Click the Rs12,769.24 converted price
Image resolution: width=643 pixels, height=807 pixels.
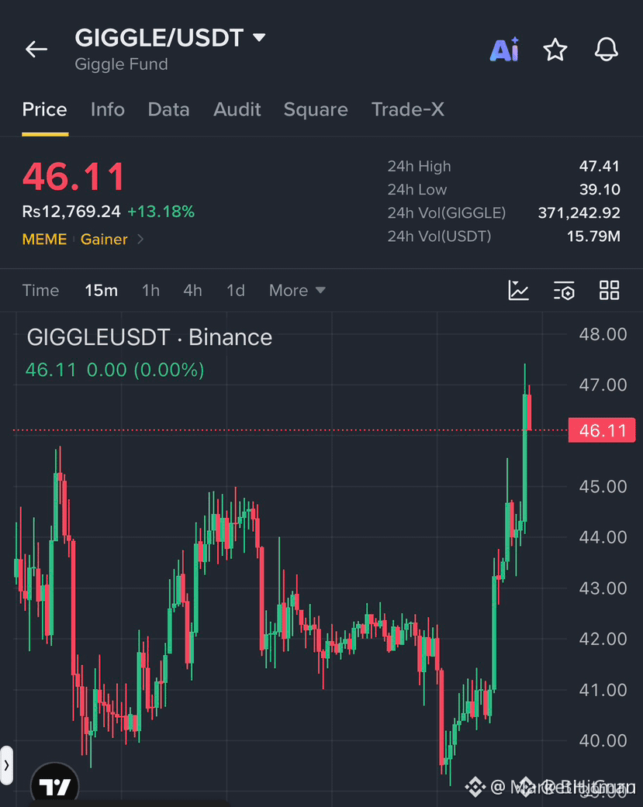pyautogui.click(x=71, y=212)
